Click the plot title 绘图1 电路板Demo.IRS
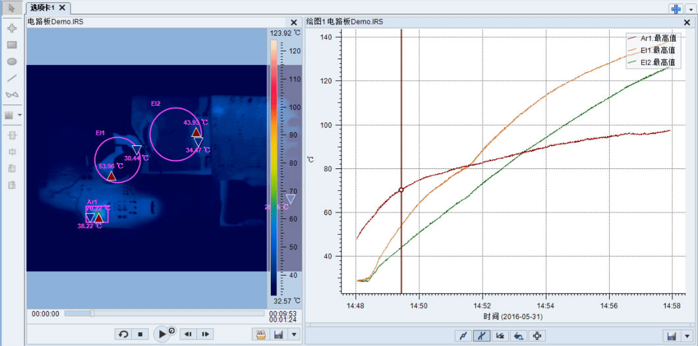 pos(345,22)
